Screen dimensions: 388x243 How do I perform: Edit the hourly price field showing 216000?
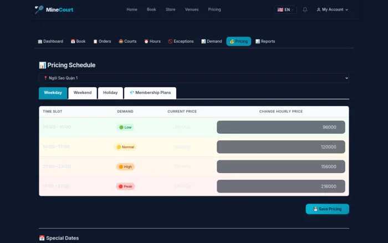point(281,186)
